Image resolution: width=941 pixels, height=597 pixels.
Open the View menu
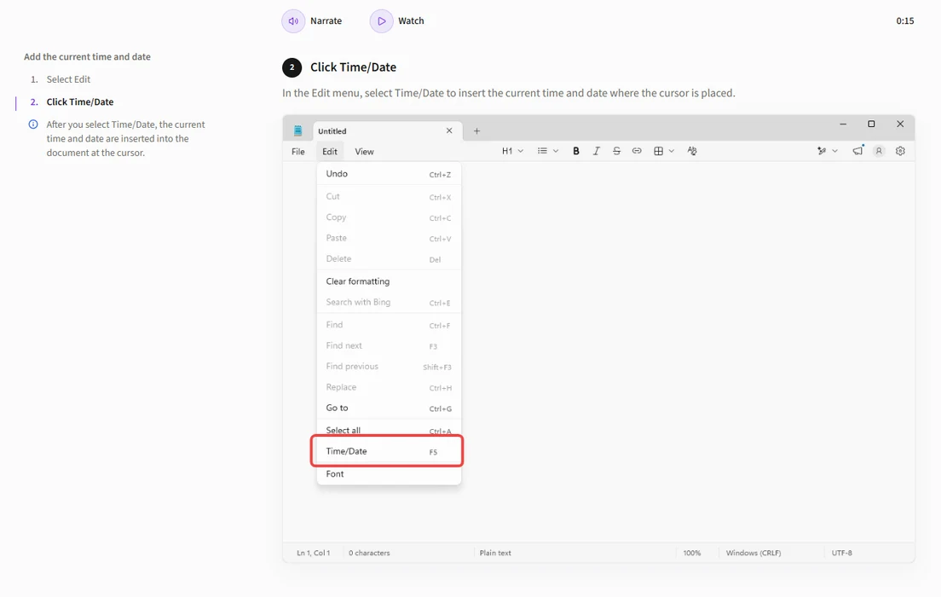pos(364,152)
